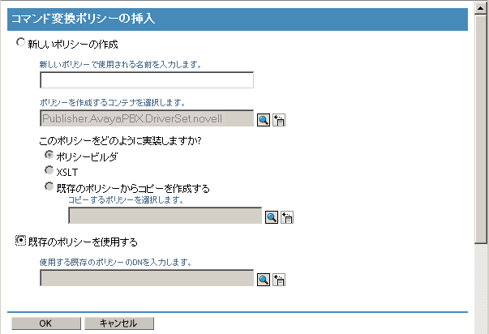The width and height of the screenshot is (489, 334).
Task: Browse for the existing policy DN
Action: click(x=263, y=280)
